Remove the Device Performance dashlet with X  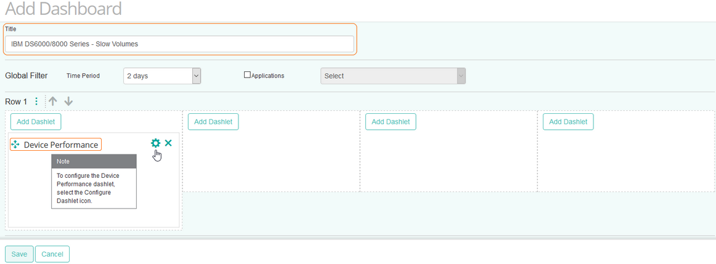(168, 143)
